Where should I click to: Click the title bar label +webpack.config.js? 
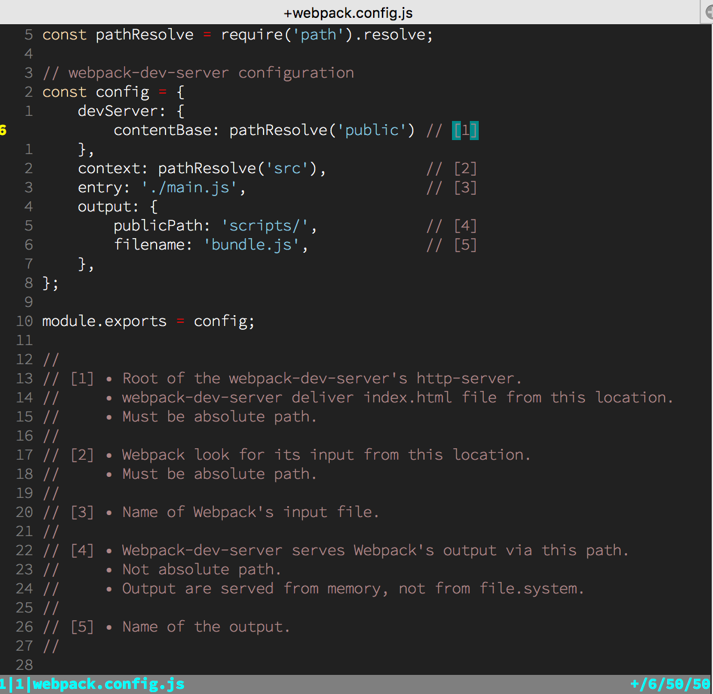(348, 12)
